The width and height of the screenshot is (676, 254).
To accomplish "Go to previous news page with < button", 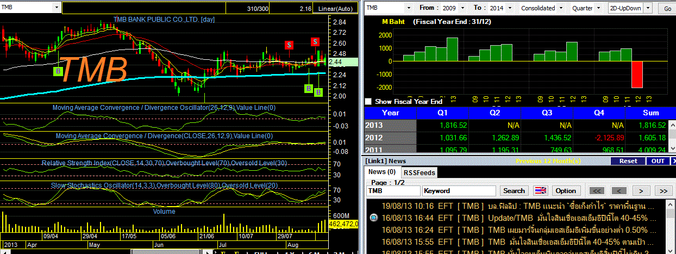I will [x=618, y=191].
